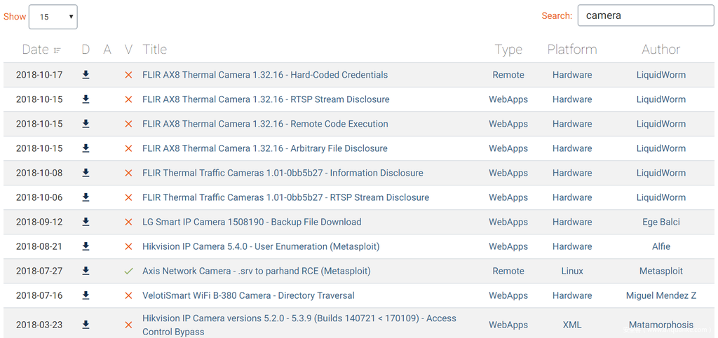Click unverified X icon for Hikvision User Enumeration
Screen dimensions: 718x338
[128, 246]
